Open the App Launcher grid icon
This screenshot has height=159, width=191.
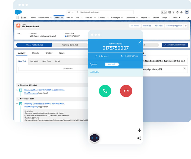tap(17, 18)
